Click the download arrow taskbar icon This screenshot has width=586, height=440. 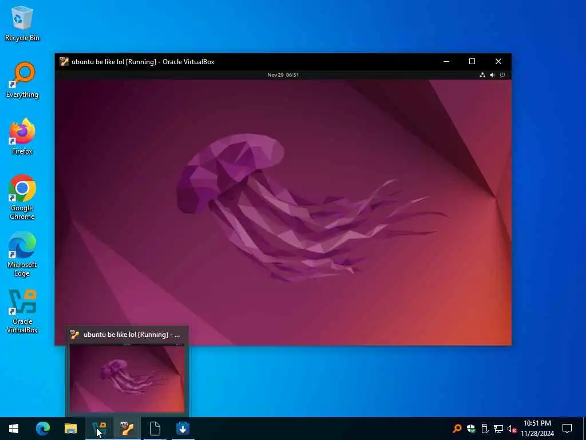tap(183, 429)
